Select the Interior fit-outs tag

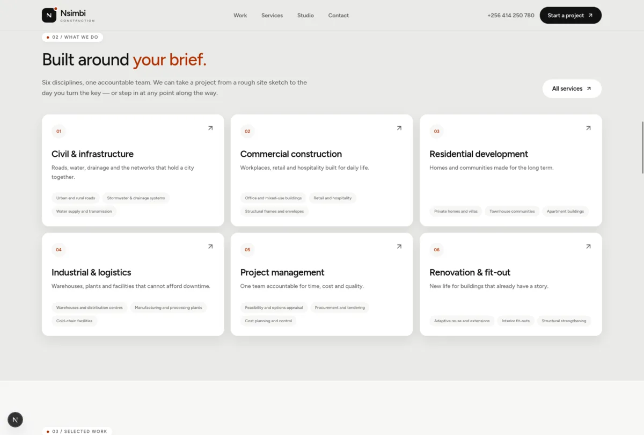pos(516,321)
